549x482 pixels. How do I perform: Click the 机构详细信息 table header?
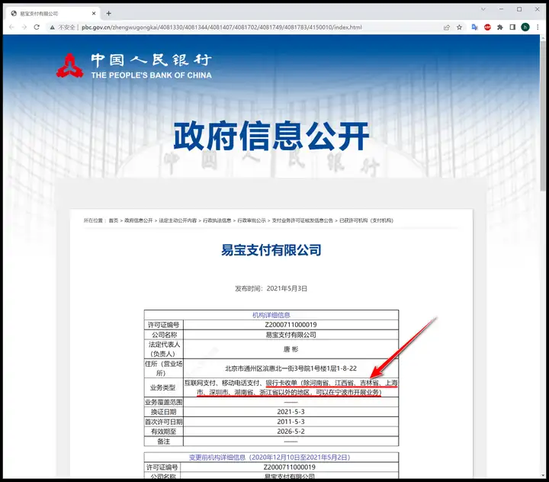tap(271, 315)
